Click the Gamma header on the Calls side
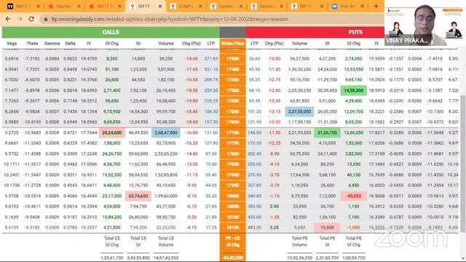The height and width of the screenshot is (262, 466). [x=52, y=44]
